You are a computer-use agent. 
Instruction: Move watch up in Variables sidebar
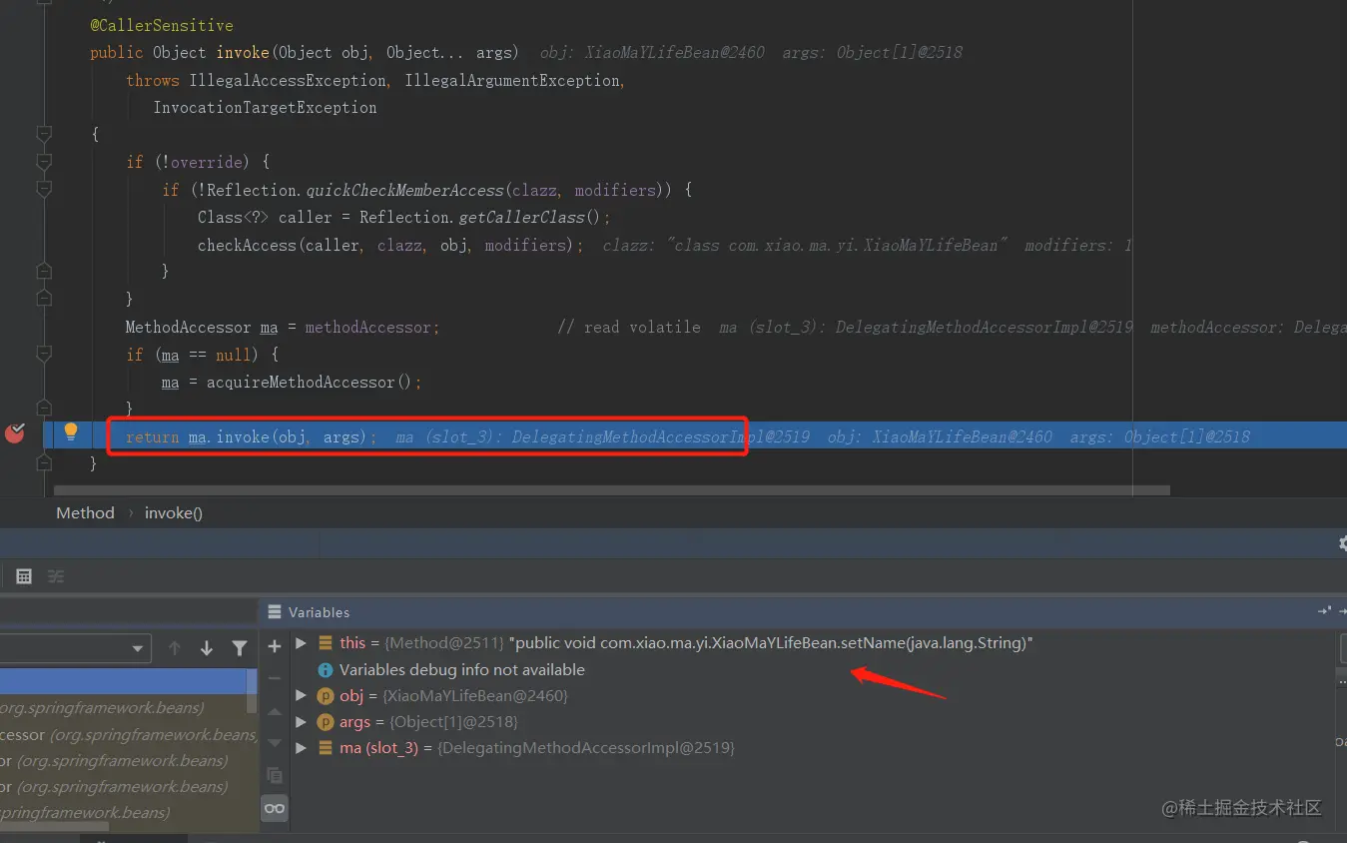click(275, 711)
